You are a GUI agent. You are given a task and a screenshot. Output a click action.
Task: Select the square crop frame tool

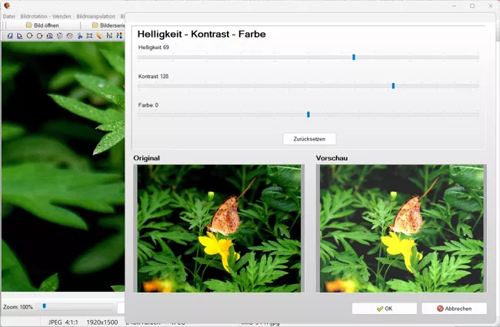(x=89, y=35)
